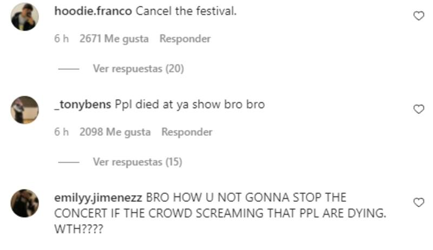Click the 6 h timestamp on _tonybens's comment
The image size is (433, 250).
[61, 132]
